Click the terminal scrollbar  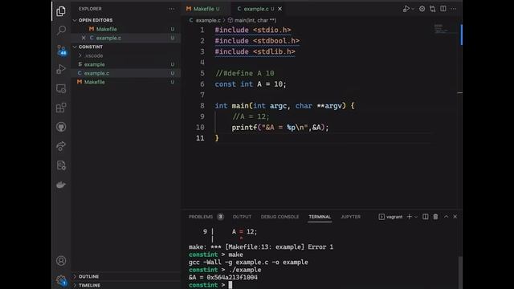[460, 272]
